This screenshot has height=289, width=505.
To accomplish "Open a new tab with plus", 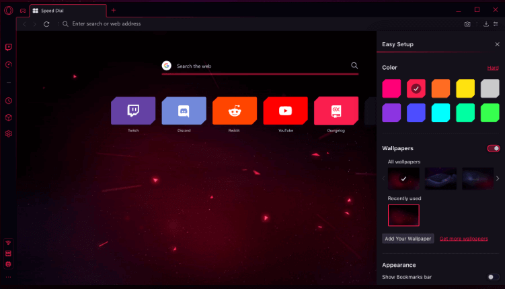I will (114, 10).
